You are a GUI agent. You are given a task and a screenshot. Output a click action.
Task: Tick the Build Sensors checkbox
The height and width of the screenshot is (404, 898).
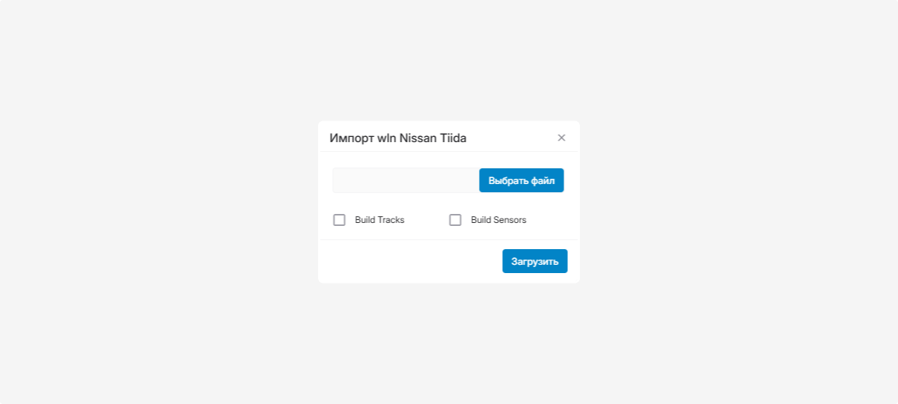pyautogui.click(x=455, y=220)
